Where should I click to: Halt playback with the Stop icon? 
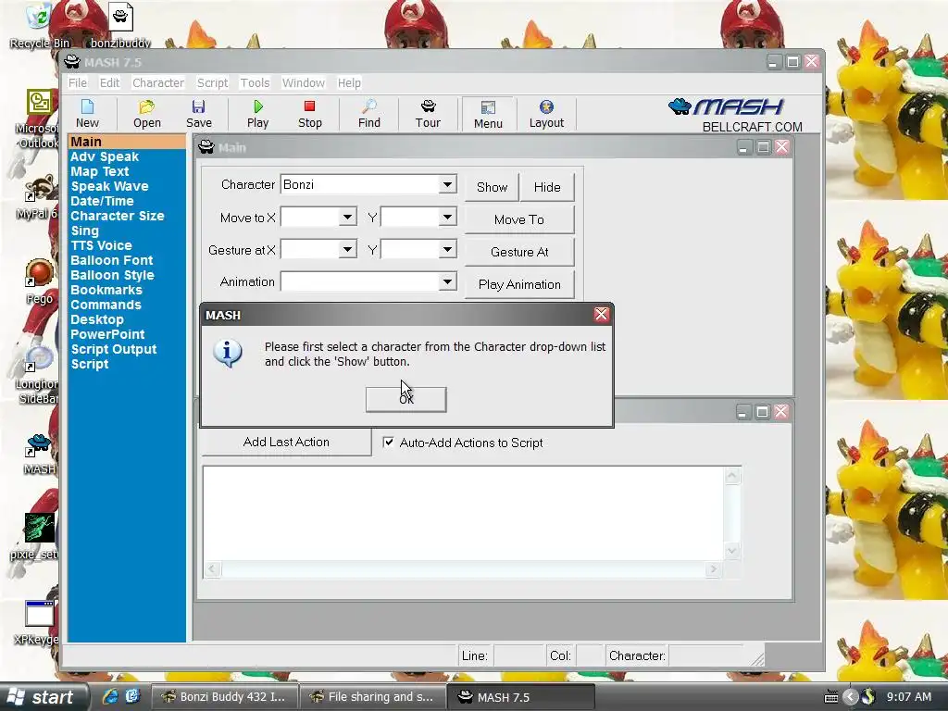pyautogui.click(x=309, y=114)
